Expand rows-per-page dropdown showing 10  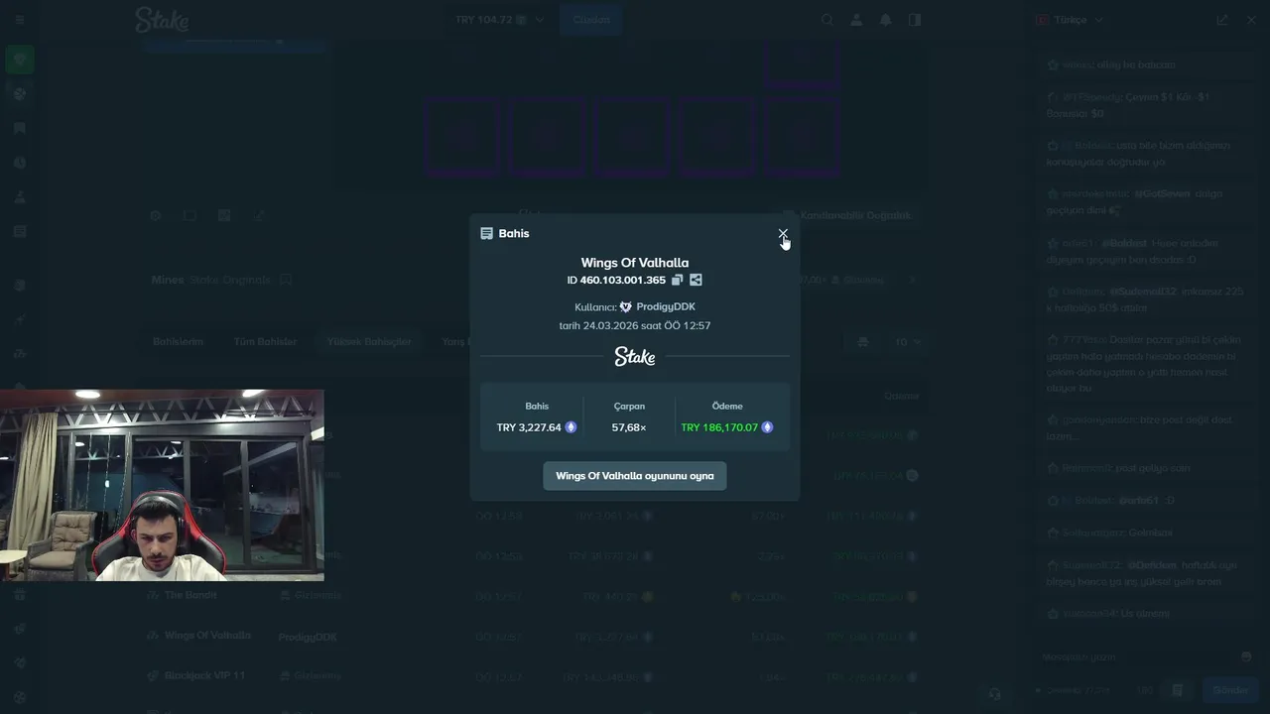click(907, 342)
